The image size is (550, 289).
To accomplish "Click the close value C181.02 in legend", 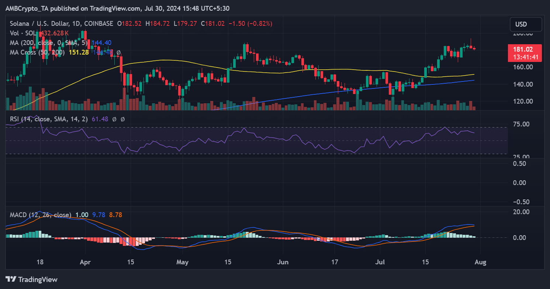I will coord(213,24).
